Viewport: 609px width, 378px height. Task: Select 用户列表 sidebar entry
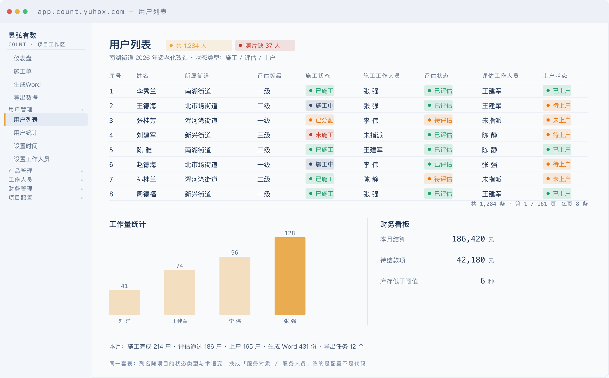[x=46, y=120]
